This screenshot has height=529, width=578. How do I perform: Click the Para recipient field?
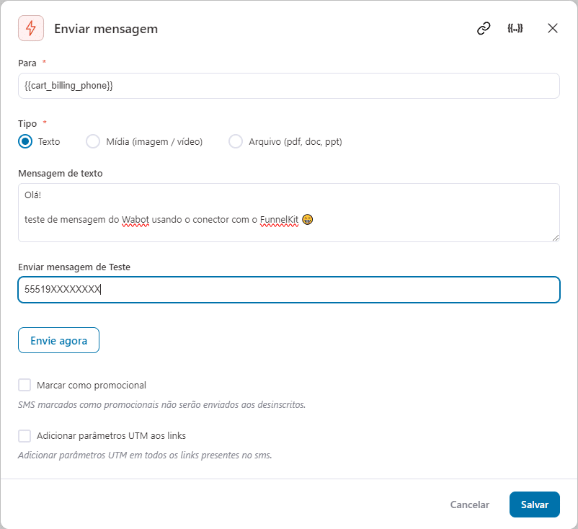(x=288, y=86)
